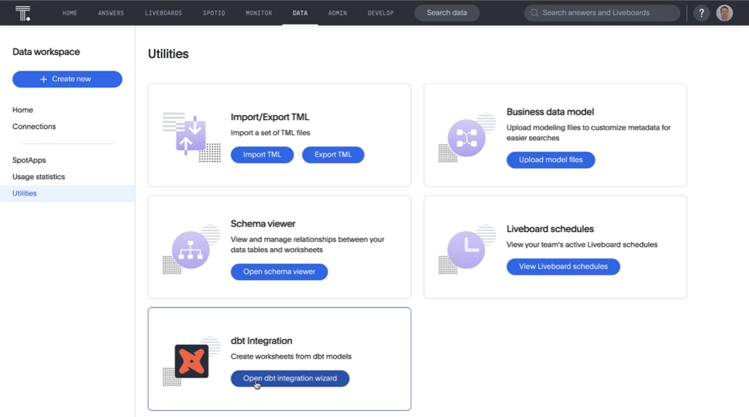
Task: Open the user profile avatar
Action: pos(724,13)
